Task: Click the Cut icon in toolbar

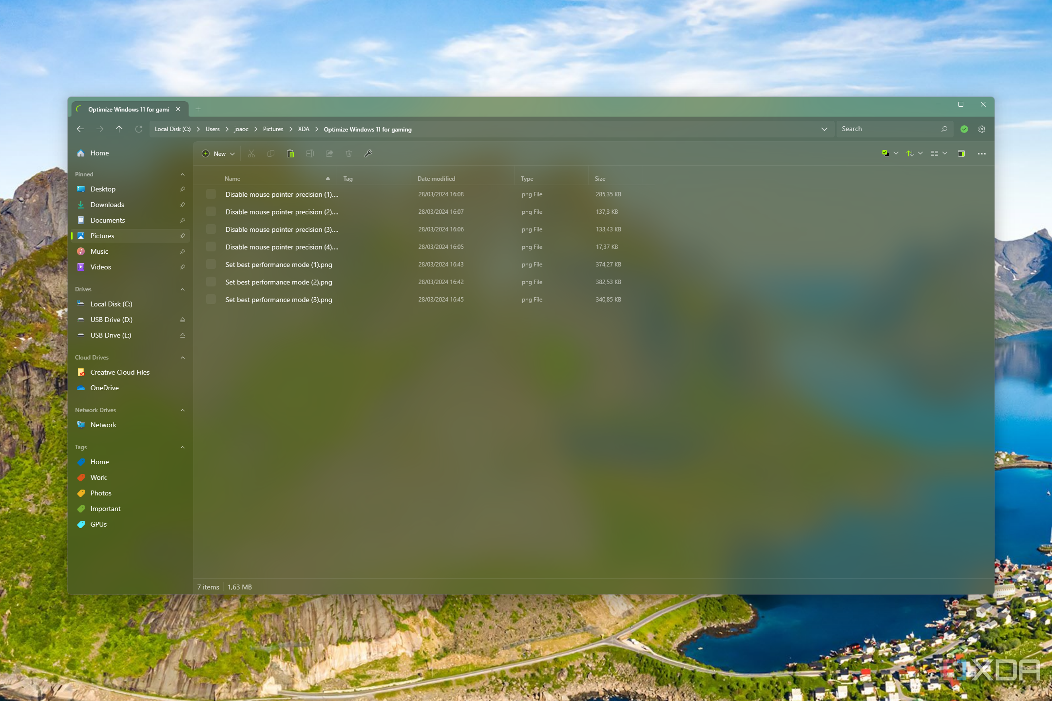Action: click(x=251, y=153)
